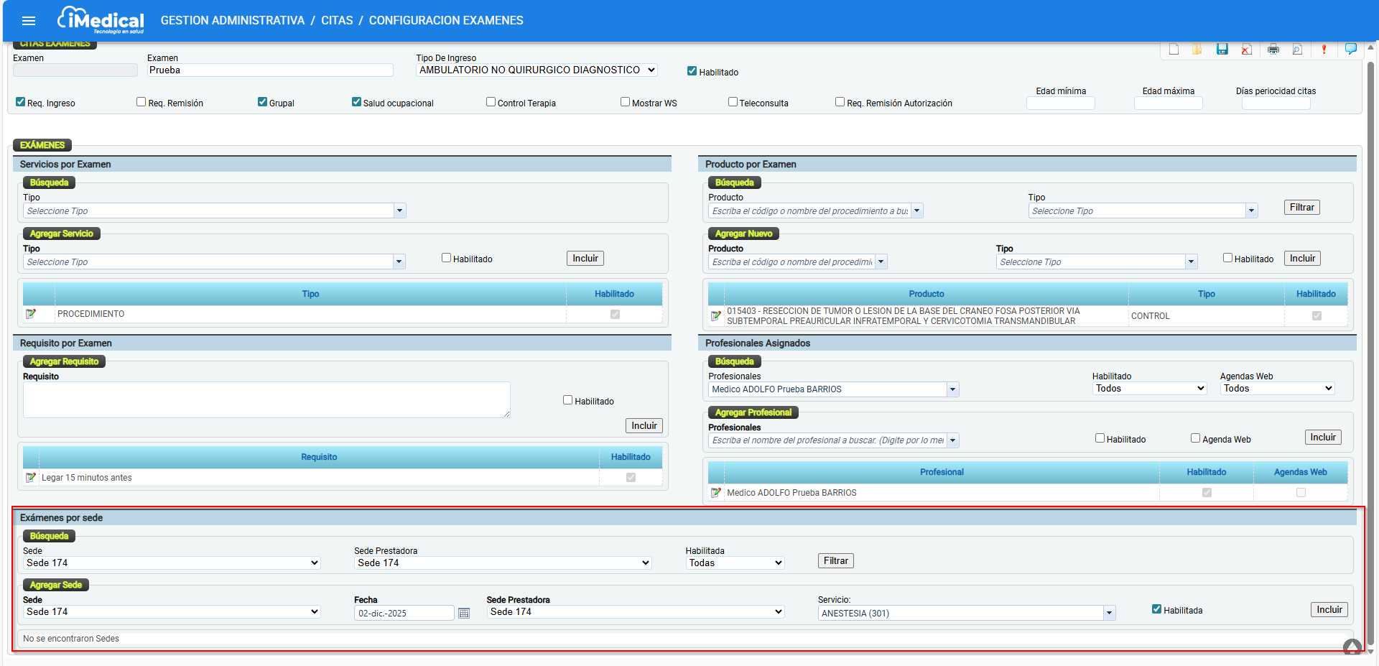The image size is (1379, 666).
Task: Toggle the Agenda Web checkbox
Action: click(1195, 438)
